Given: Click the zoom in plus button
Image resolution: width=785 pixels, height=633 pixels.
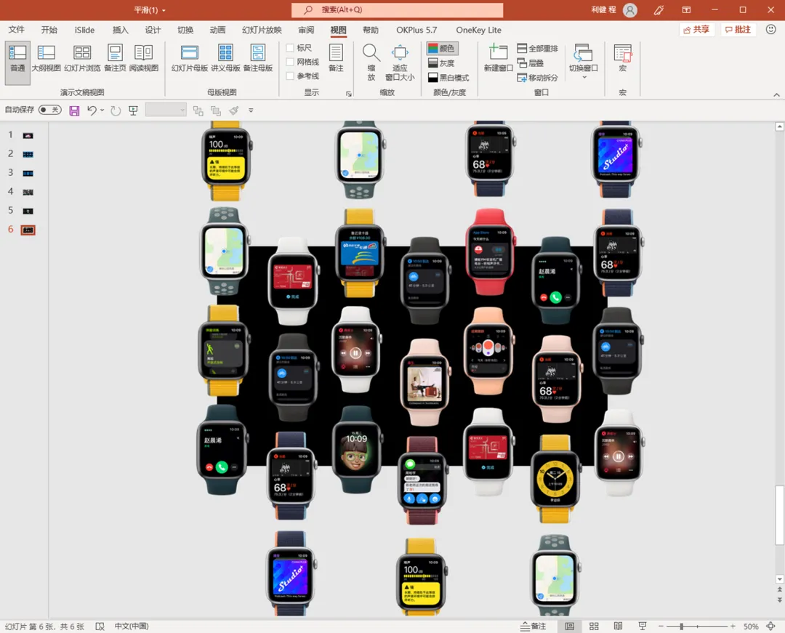Looking at the screenshot, I should [x=733, y=626].
